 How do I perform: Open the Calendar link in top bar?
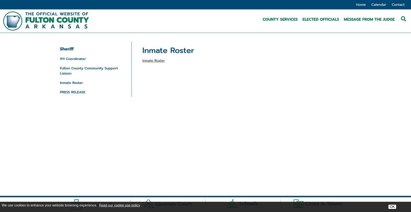378,4
